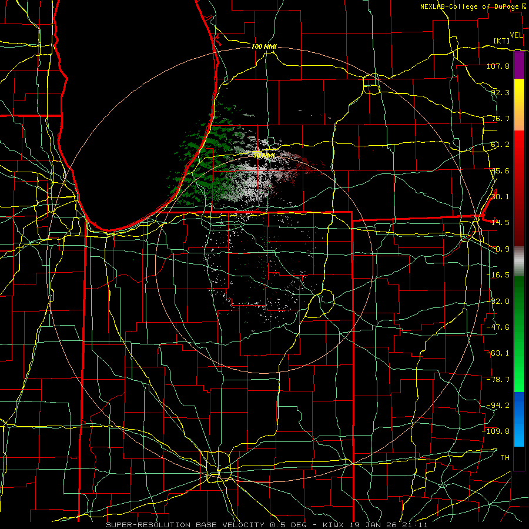
Task: Select the -16.5 scale value
Action: [498, 275]
